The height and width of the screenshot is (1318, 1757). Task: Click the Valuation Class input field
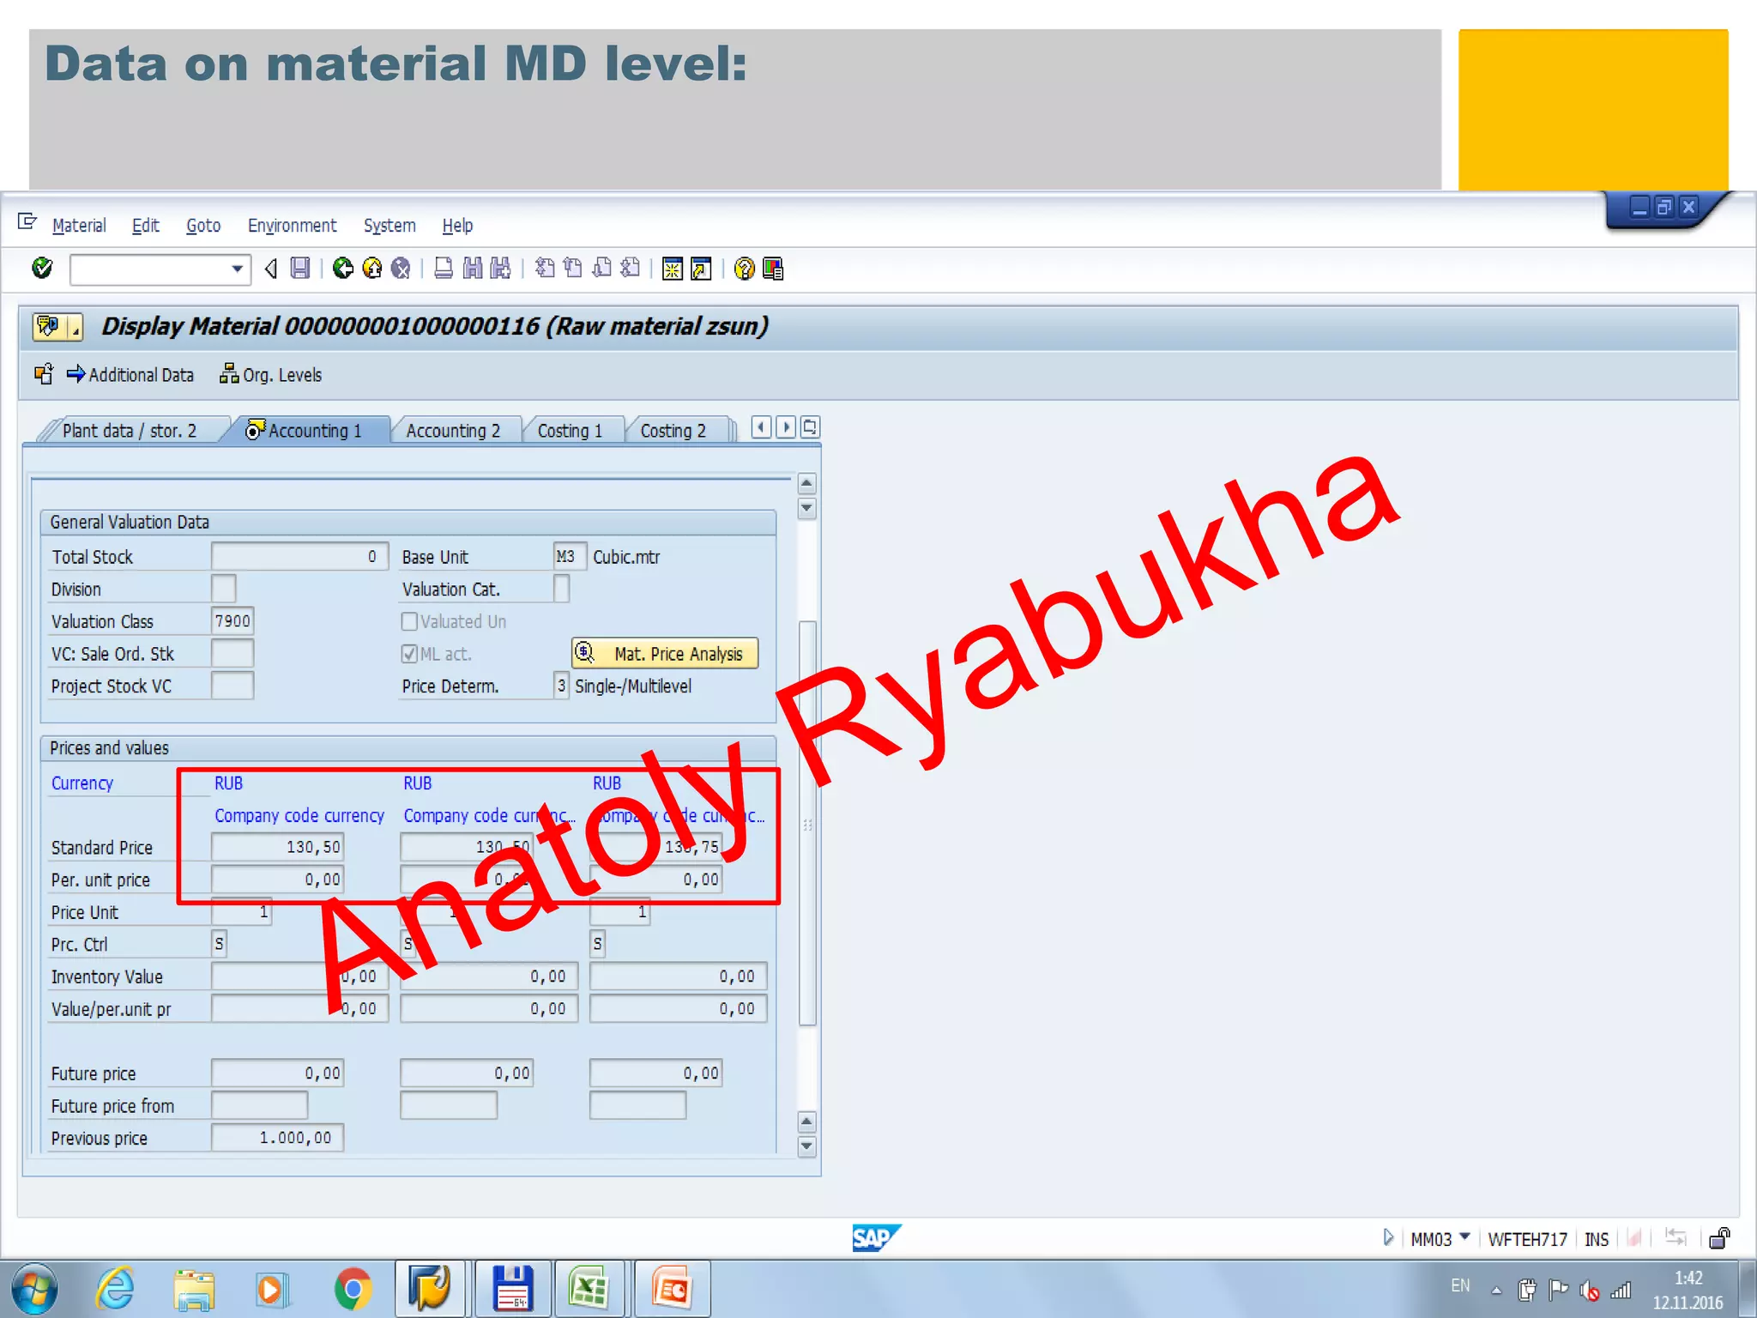tap(232, 621)
